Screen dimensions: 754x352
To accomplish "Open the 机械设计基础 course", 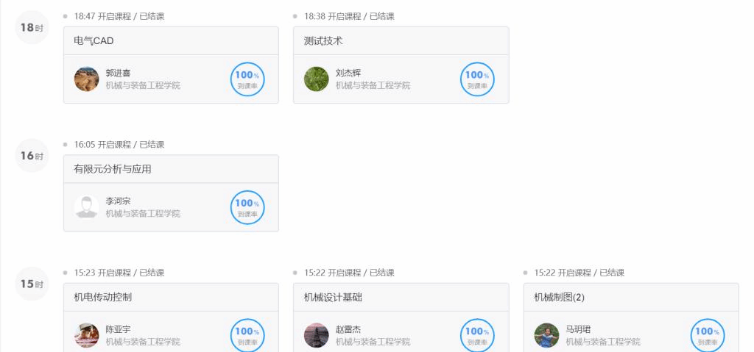I will 333,298.
